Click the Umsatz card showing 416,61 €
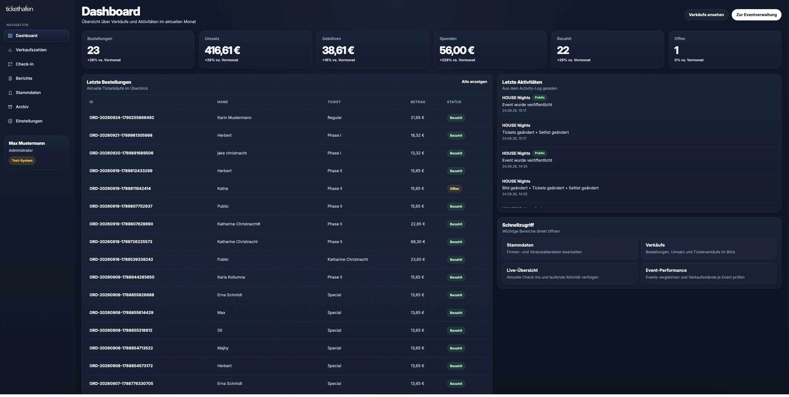Image resolution: width=789 pixels, height=397 pixels. click(255, 50)
